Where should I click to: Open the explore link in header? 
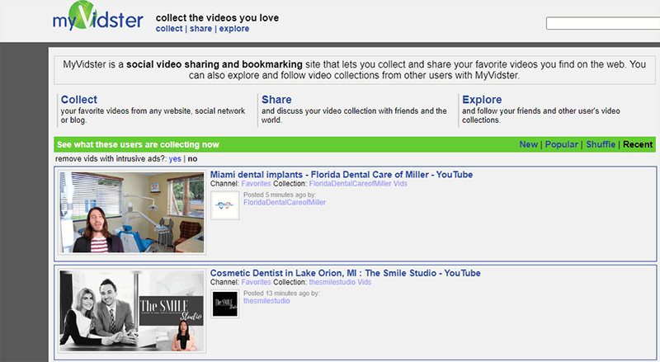click(234, 29)
